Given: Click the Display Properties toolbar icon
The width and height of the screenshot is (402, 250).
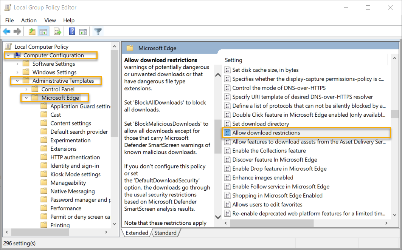Looking at the screenshot, I should [84, 31].
